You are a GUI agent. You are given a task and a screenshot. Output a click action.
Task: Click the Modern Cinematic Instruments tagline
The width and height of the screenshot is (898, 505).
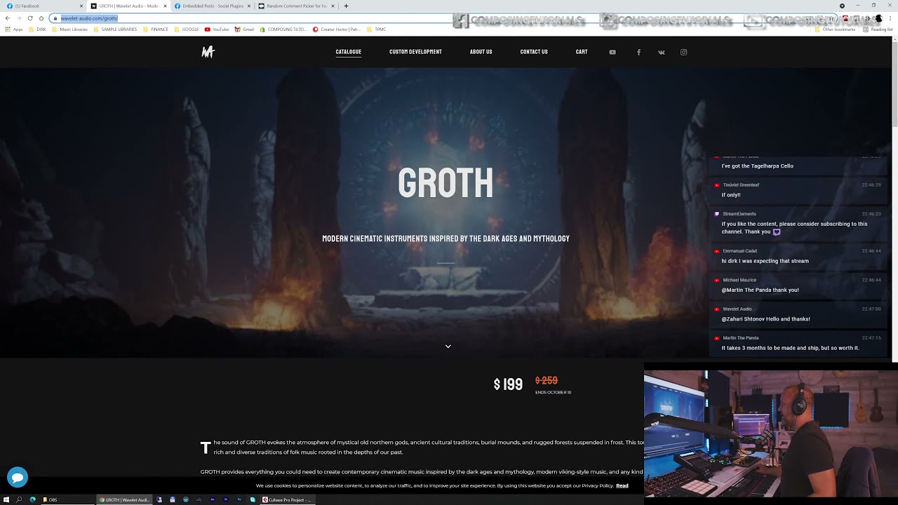coord(445,238)
